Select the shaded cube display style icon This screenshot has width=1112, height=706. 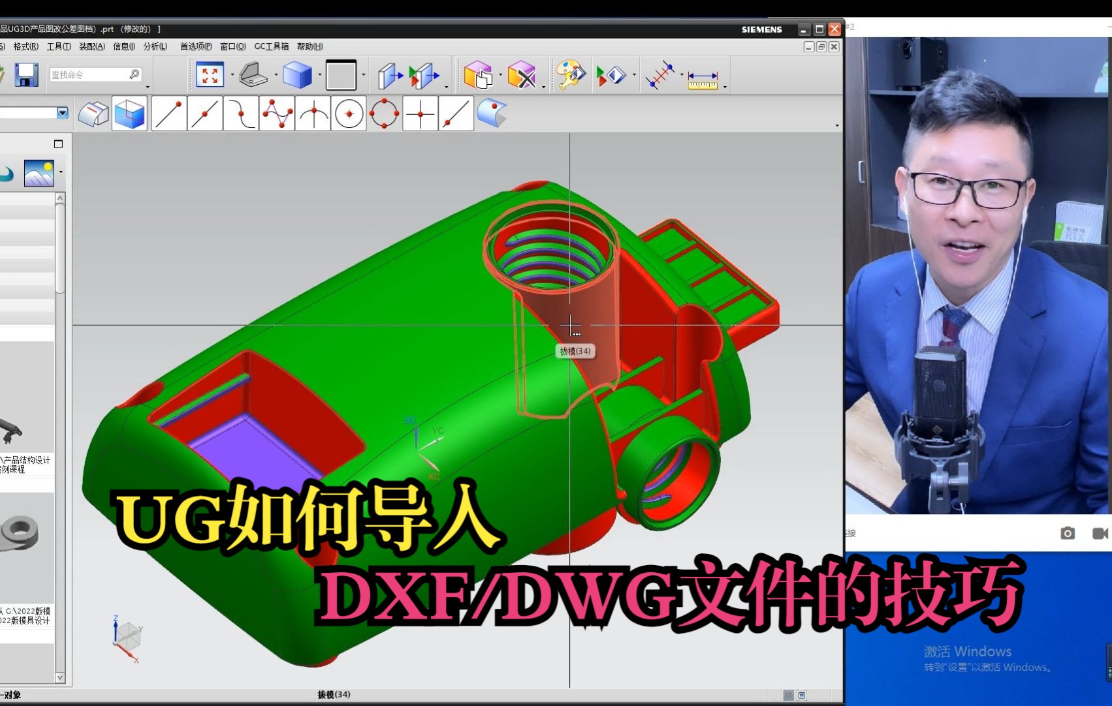pos(297,74)
